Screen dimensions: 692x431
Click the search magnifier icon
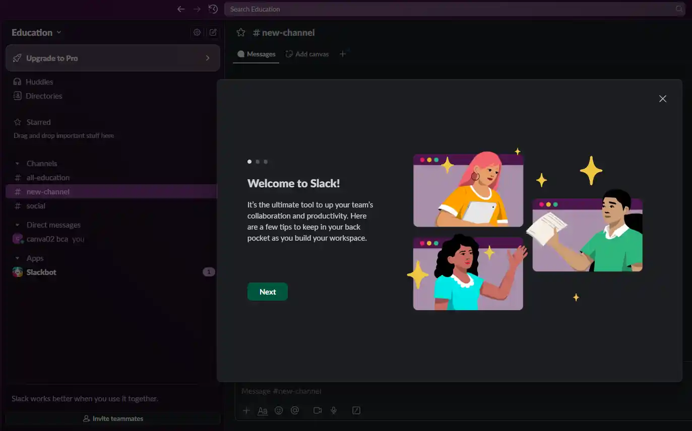tap(679, 9)
